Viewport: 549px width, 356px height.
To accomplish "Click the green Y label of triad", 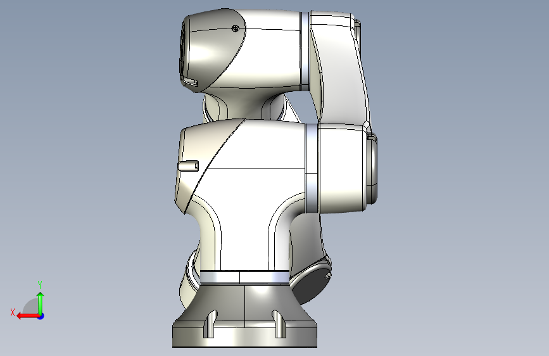I will click(x=40, y=284).
